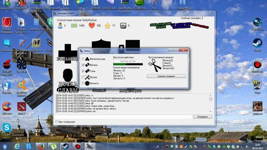Screen dimensions: 267x150
Task: Click the green money icon
Action: click(x=74, y=26)
